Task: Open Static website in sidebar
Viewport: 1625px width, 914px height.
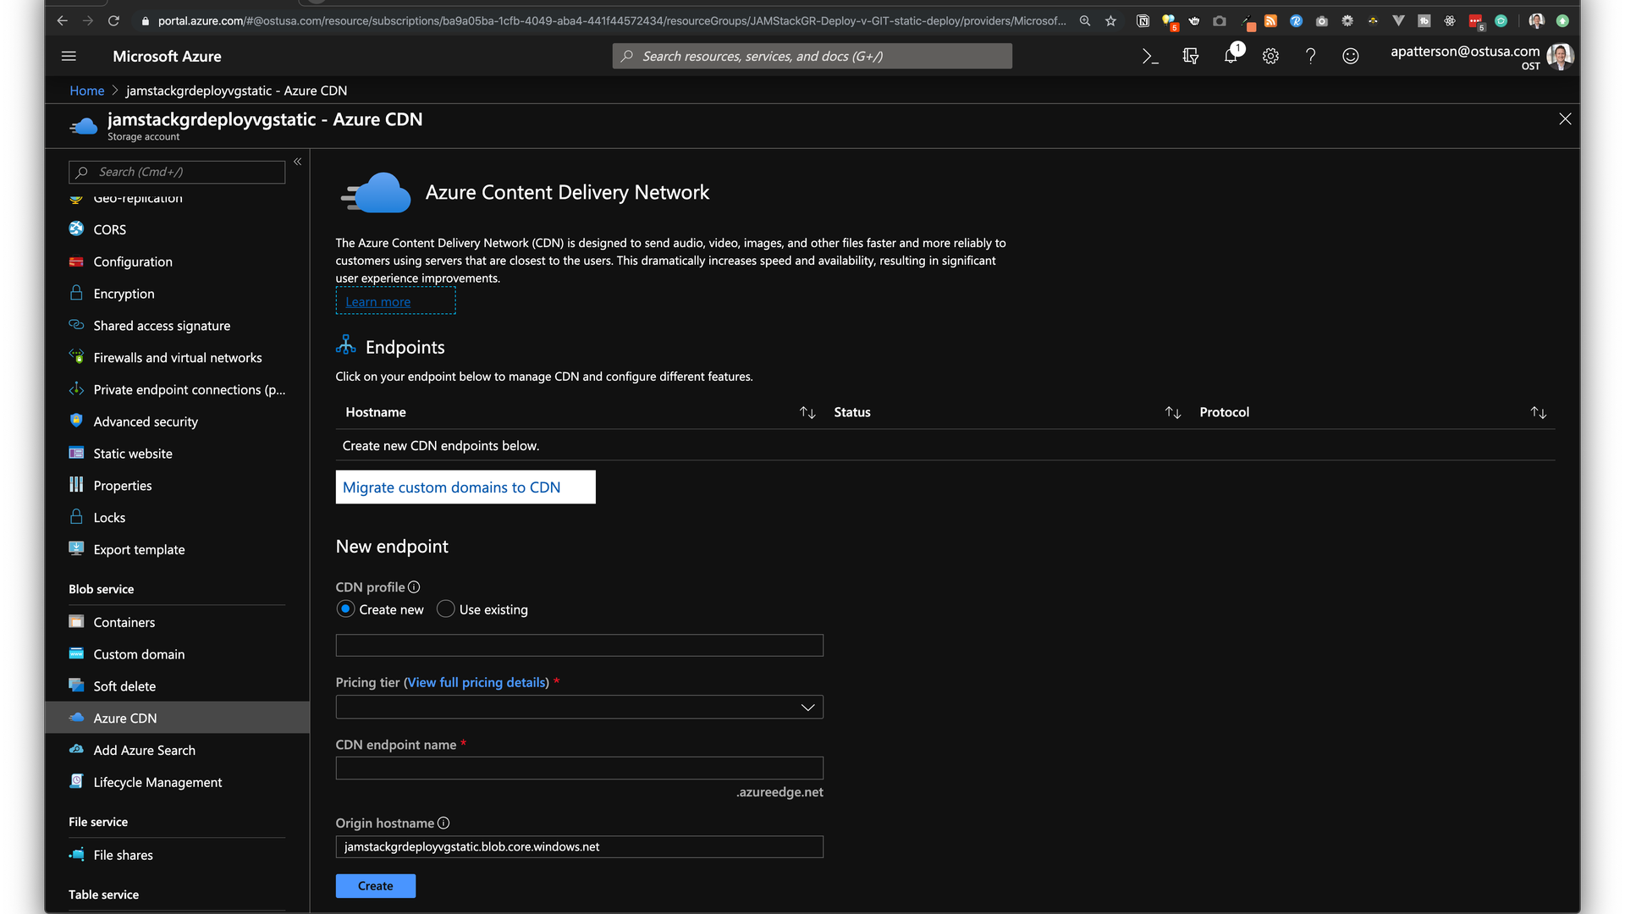Action: [133, 454]
